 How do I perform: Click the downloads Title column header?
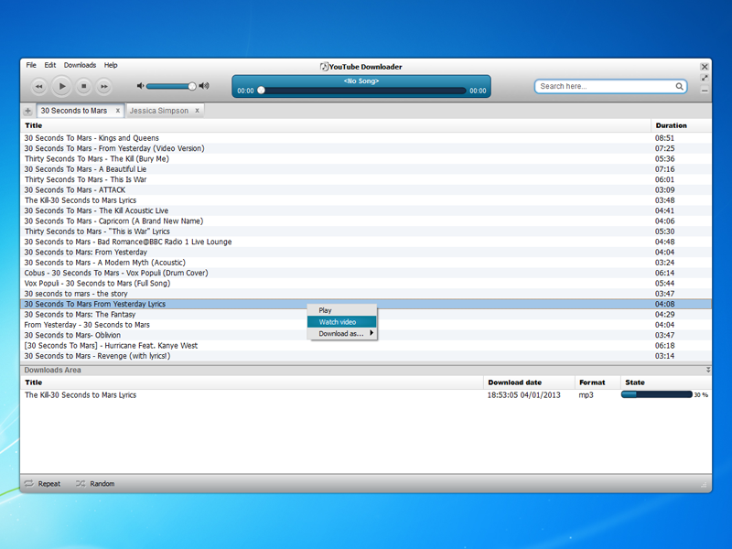coord(253,382)
